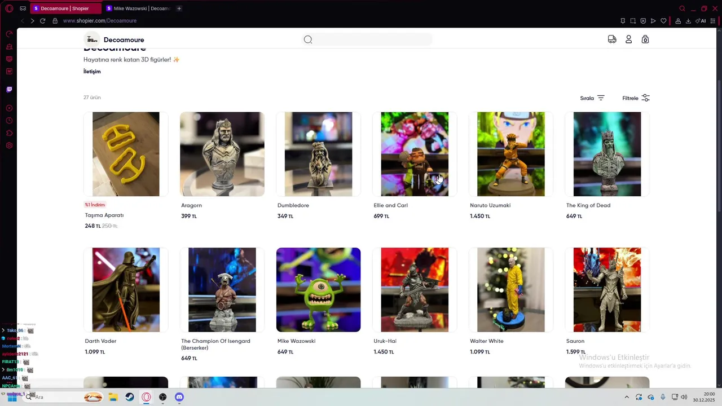
Task: Switch to the Mike Wazowski tab
Action: coord(139,8)
